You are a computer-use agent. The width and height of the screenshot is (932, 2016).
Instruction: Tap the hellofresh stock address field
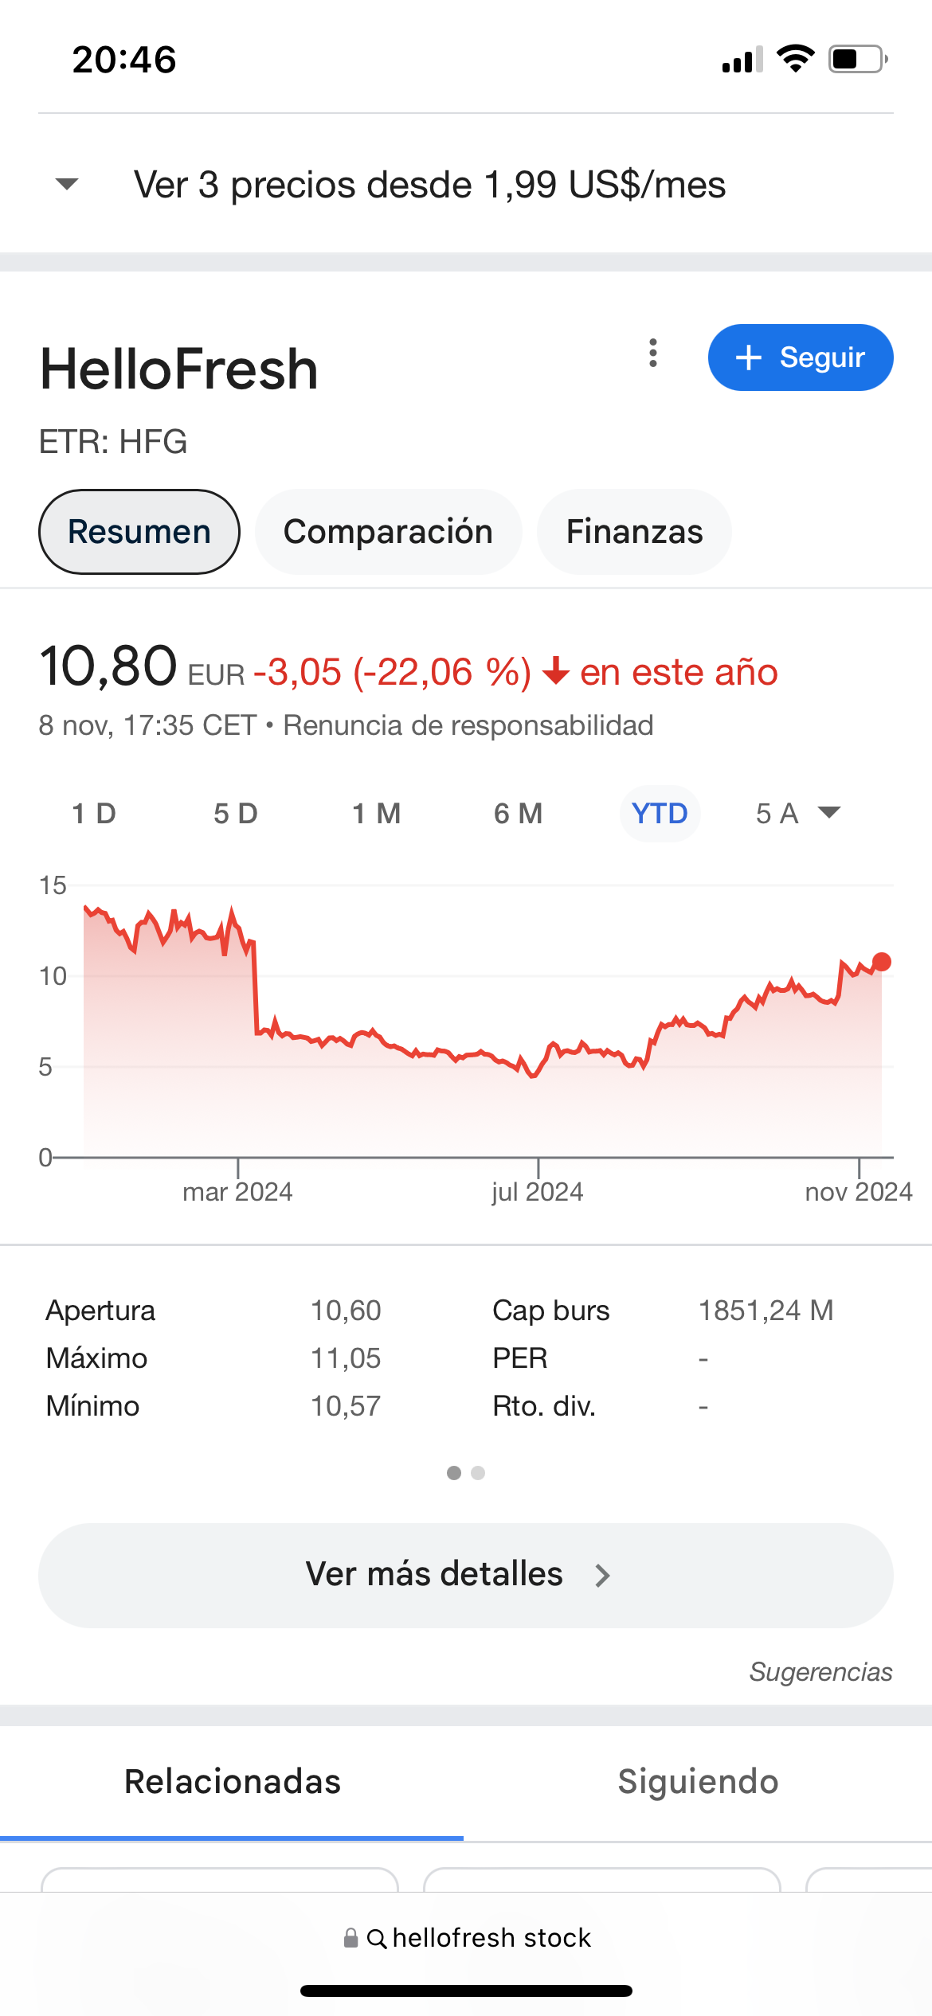[491, 1938]
